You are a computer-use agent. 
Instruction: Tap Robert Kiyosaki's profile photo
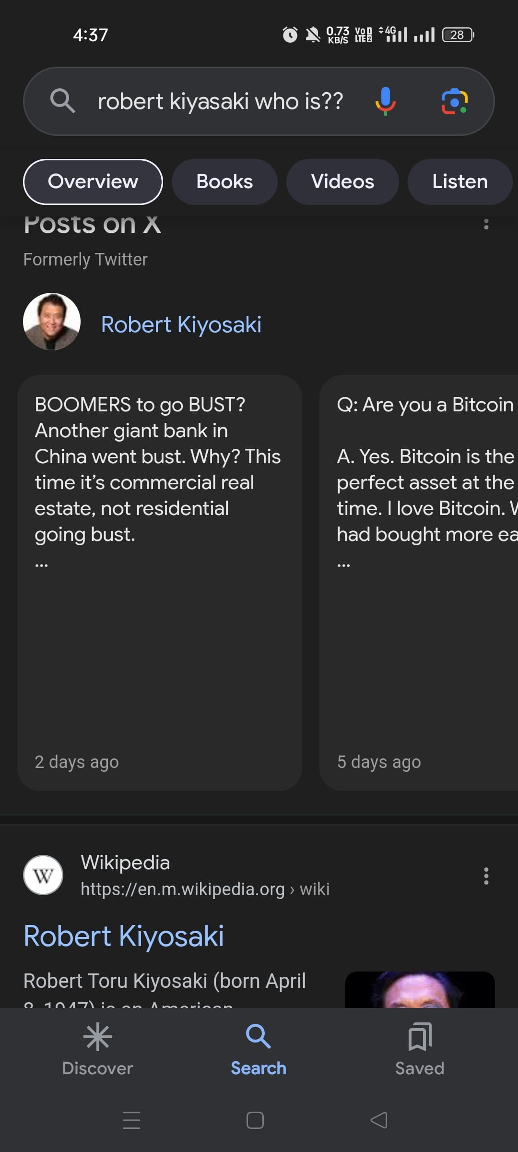pyautogui.click(x=51, y=322)
